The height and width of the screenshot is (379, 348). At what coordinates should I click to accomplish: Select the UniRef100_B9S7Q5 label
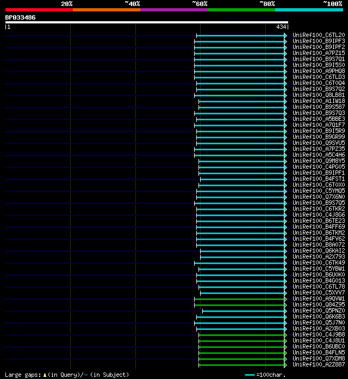point(319,203)
